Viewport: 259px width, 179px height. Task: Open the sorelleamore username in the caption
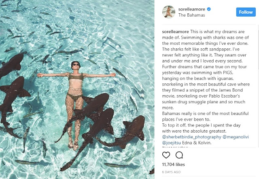pos(175,31)
